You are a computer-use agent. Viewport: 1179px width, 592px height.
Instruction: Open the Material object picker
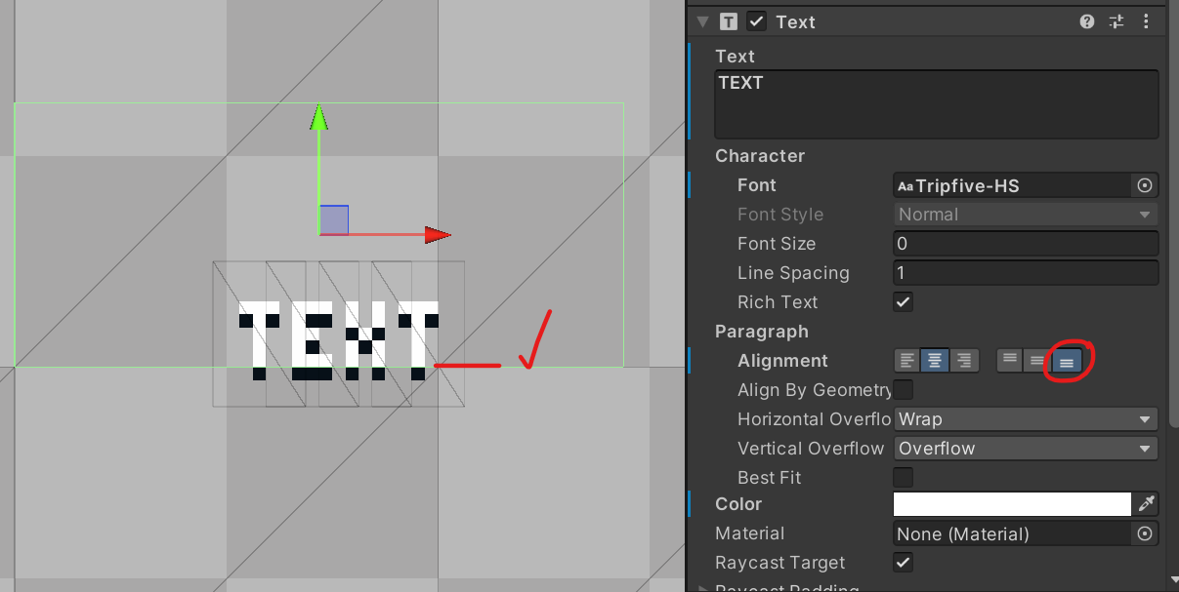[1144, 533]
